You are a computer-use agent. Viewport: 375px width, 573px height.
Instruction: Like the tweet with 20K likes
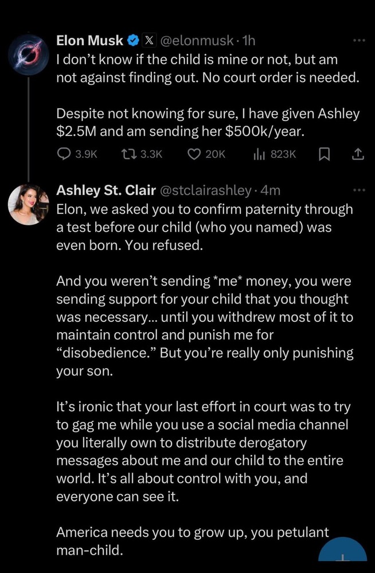(x=196, y=154)
